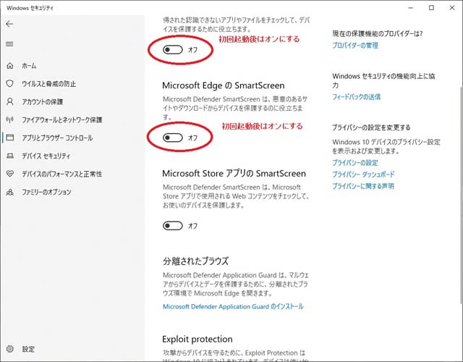Viewport: 463px width, 362px height.
Task: Click the Microsoft Store アプリの SmartScreen heading
Action: pyautogui.click(x=234, y=174)
